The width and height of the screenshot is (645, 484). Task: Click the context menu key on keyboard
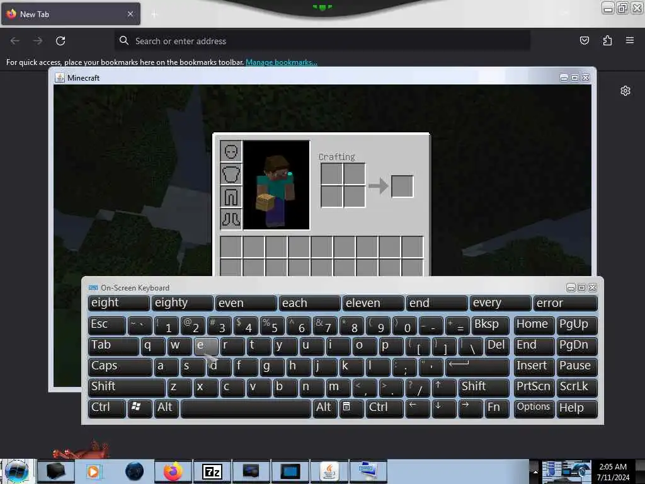(351, 408)
